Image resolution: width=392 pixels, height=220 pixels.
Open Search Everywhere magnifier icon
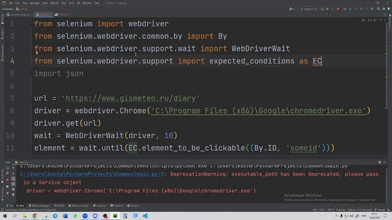[379, 9]
